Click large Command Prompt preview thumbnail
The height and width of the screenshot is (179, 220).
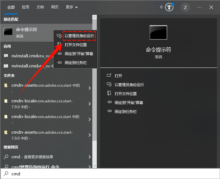pyautogui.click(x=158, y=32)
